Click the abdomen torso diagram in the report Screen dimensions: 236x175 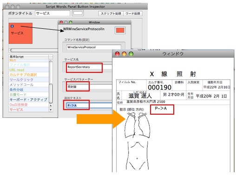click(138, 156)
